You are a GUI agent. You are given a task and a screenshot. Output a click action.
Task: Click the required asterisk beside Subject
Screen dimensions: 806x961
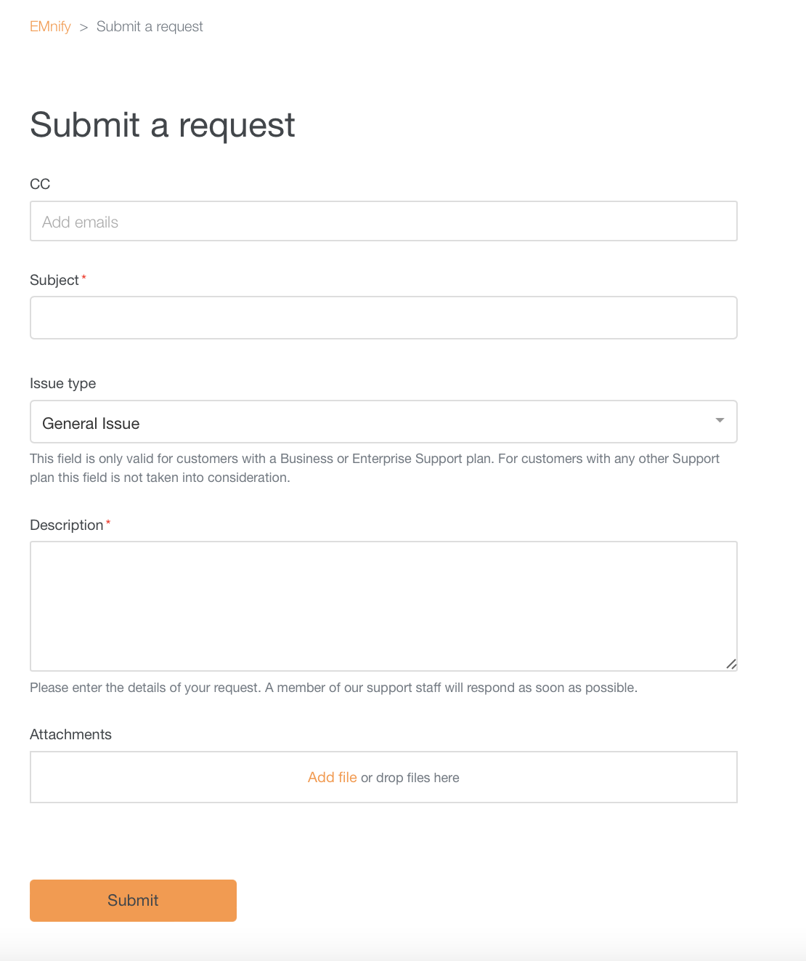(84, 276)
